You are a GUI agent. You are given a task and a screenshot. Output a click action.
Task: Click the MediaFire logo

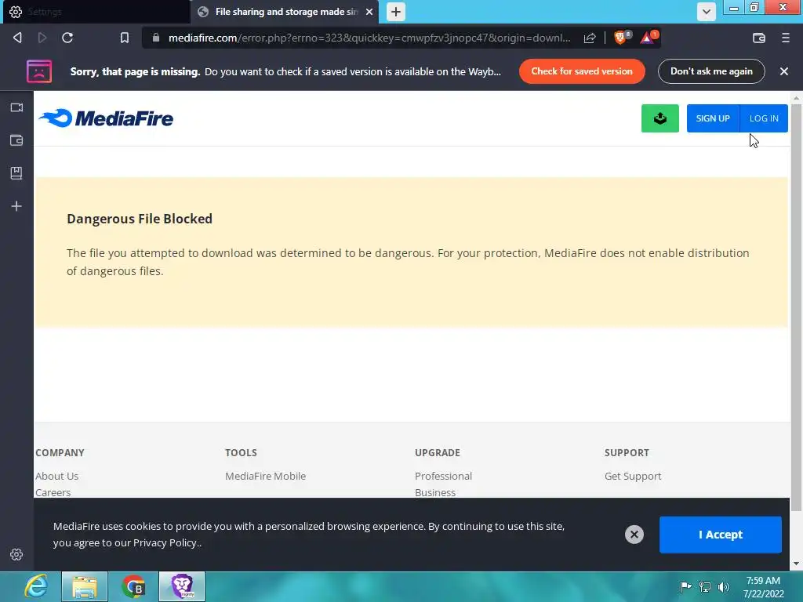click(x=106, y=118)
